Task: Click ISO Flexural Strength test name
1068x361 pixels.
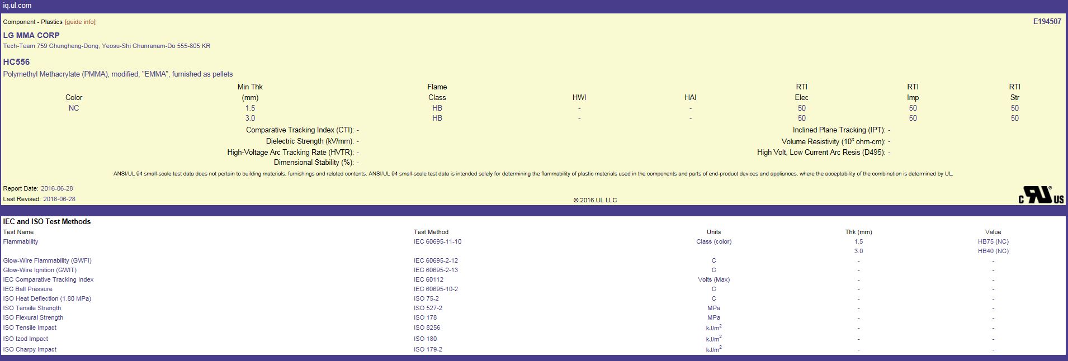Action: coord(33,317)
